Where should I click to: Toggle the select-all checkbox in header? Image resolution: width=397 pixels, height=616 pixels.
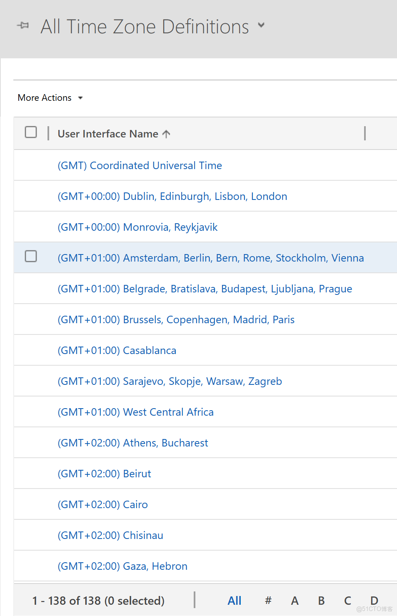[x=31, y=132]
